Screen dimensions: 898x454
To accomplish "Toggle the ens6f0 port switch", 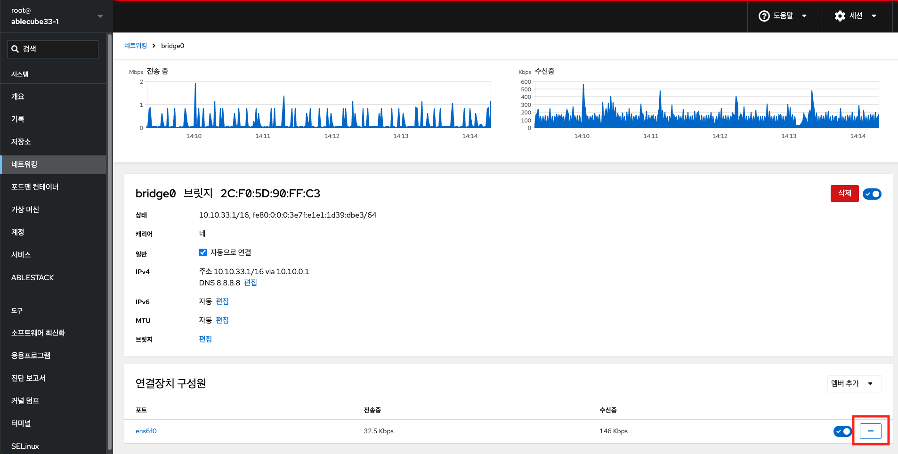I will coord(842,431).
